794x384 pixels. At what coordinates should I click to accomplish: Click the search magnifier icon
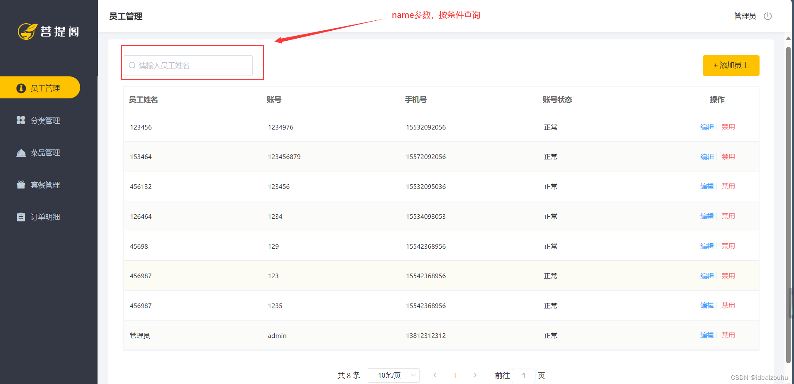pyautogui.click(x=132, y=65)
